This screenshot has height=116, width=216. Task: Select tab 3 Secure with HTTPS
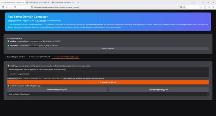(66, 57)
